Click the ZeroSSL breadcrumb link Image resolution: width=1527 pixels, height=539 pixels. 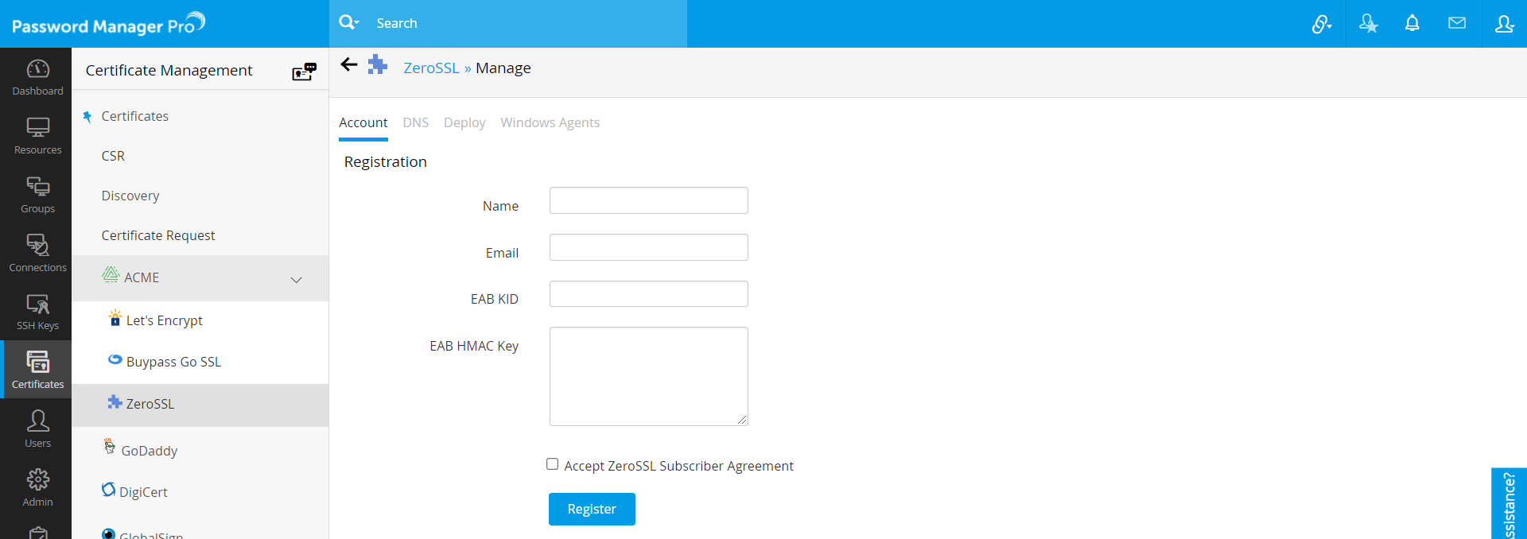(431, 68)
